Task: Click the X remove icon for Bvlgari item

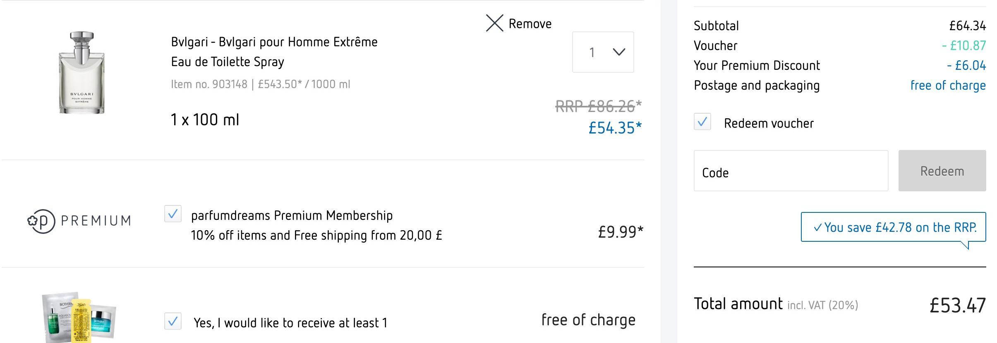Action: click(x=494, y=23)
